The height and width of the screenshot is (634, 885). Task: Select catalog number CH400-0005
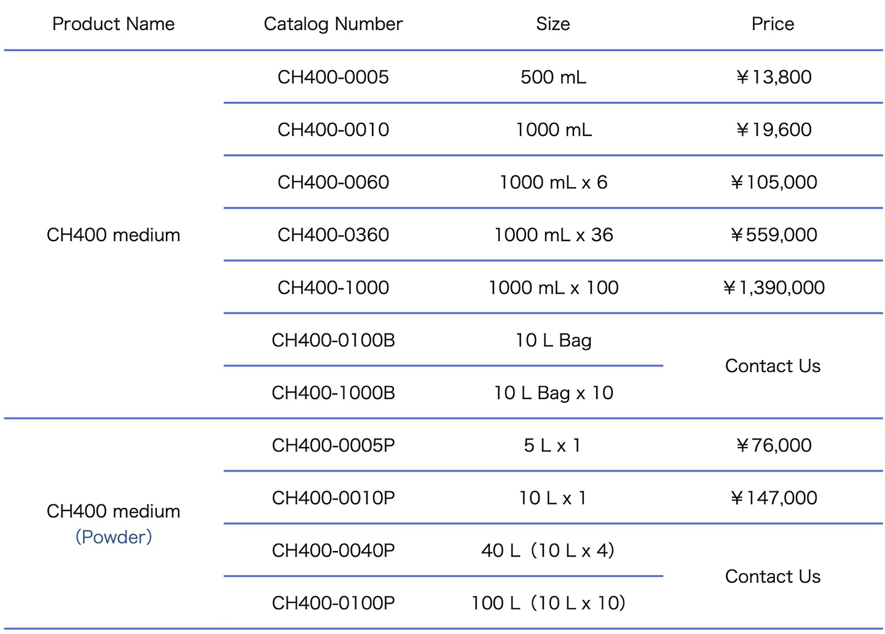pyautogui.click(x=333, y=77)
